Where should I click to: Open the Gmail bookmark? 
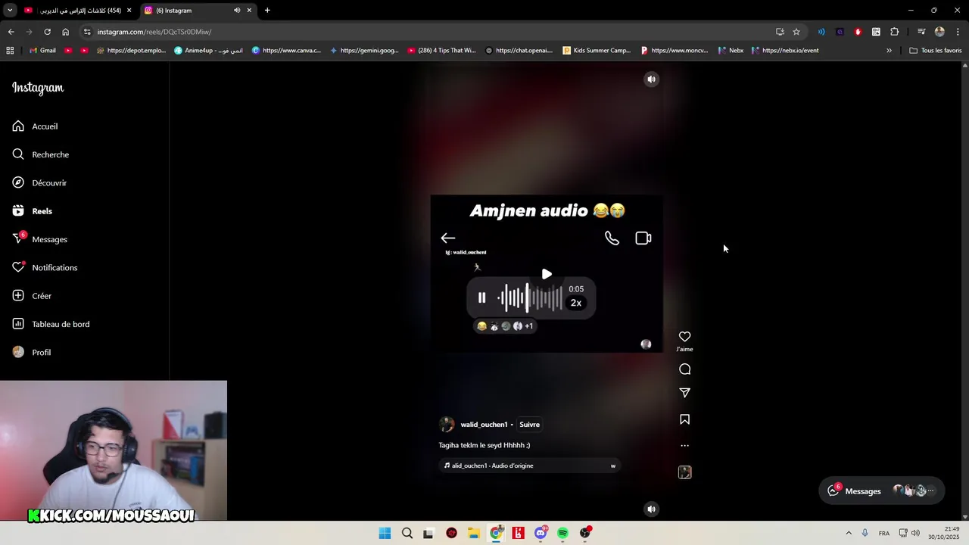(42, 51)
